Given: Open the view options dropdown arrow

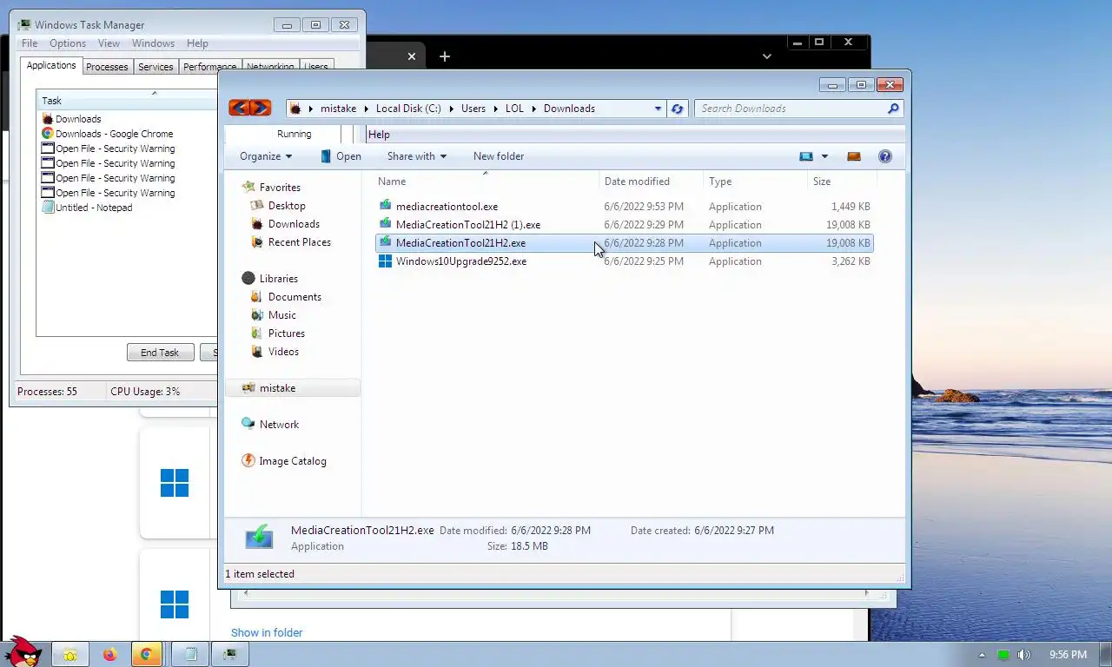Looking at the screenshot, I should (824, 156).
